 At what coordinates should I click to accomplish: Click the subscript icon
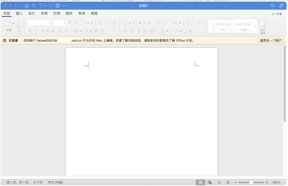[60, 31]
